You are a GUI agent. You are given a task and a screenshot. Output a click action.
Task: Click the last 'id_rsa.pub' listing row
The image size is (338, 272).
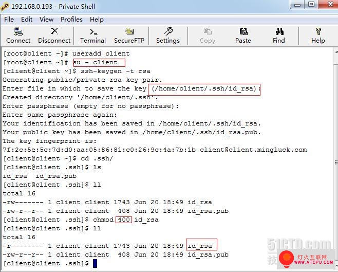click(x=116, y=255)
